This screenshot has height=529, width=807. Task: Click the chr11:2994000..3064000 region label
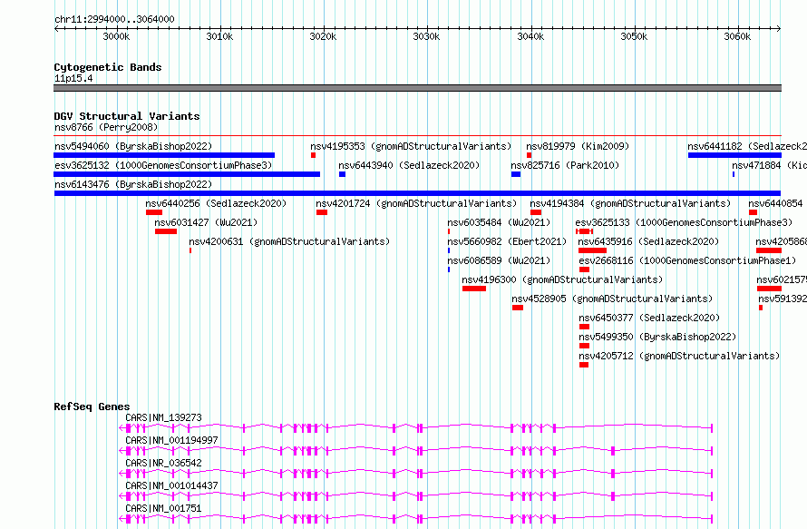(114, 19)
